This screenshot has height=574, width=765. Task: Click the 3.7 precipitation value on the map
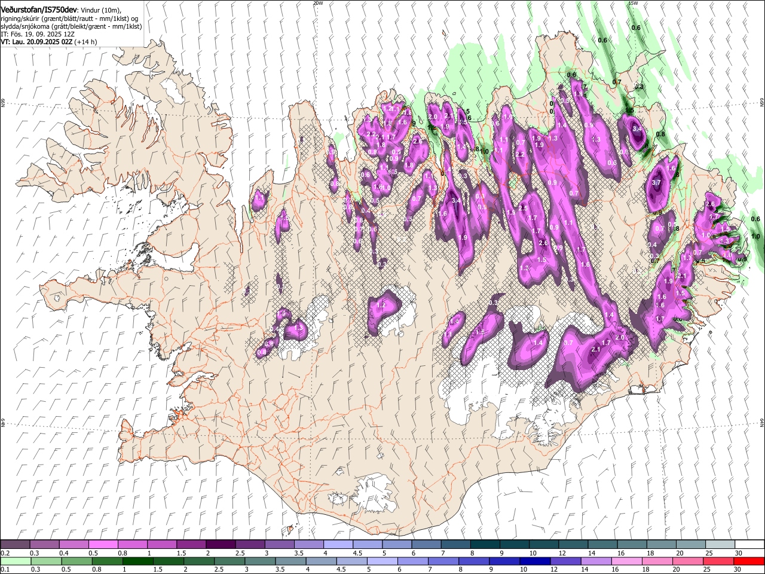pos(656,182)
